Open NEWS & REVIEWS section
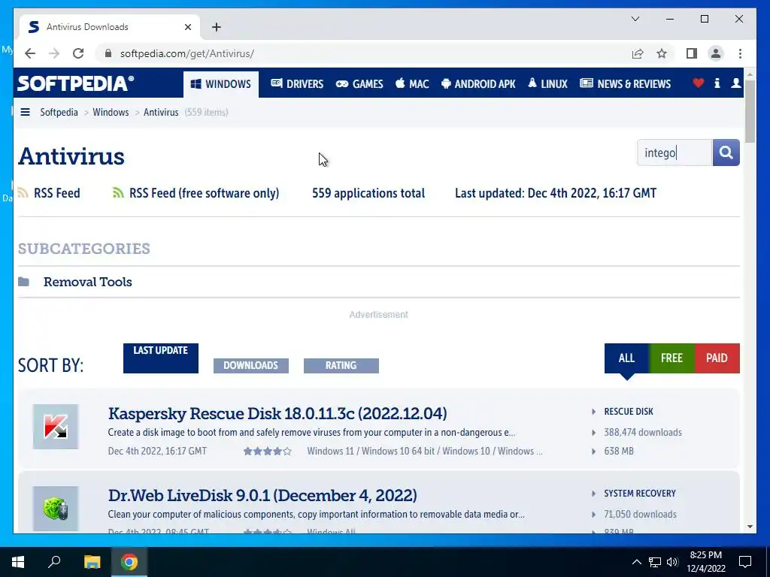770x577 pixels. tap(625, 84)
